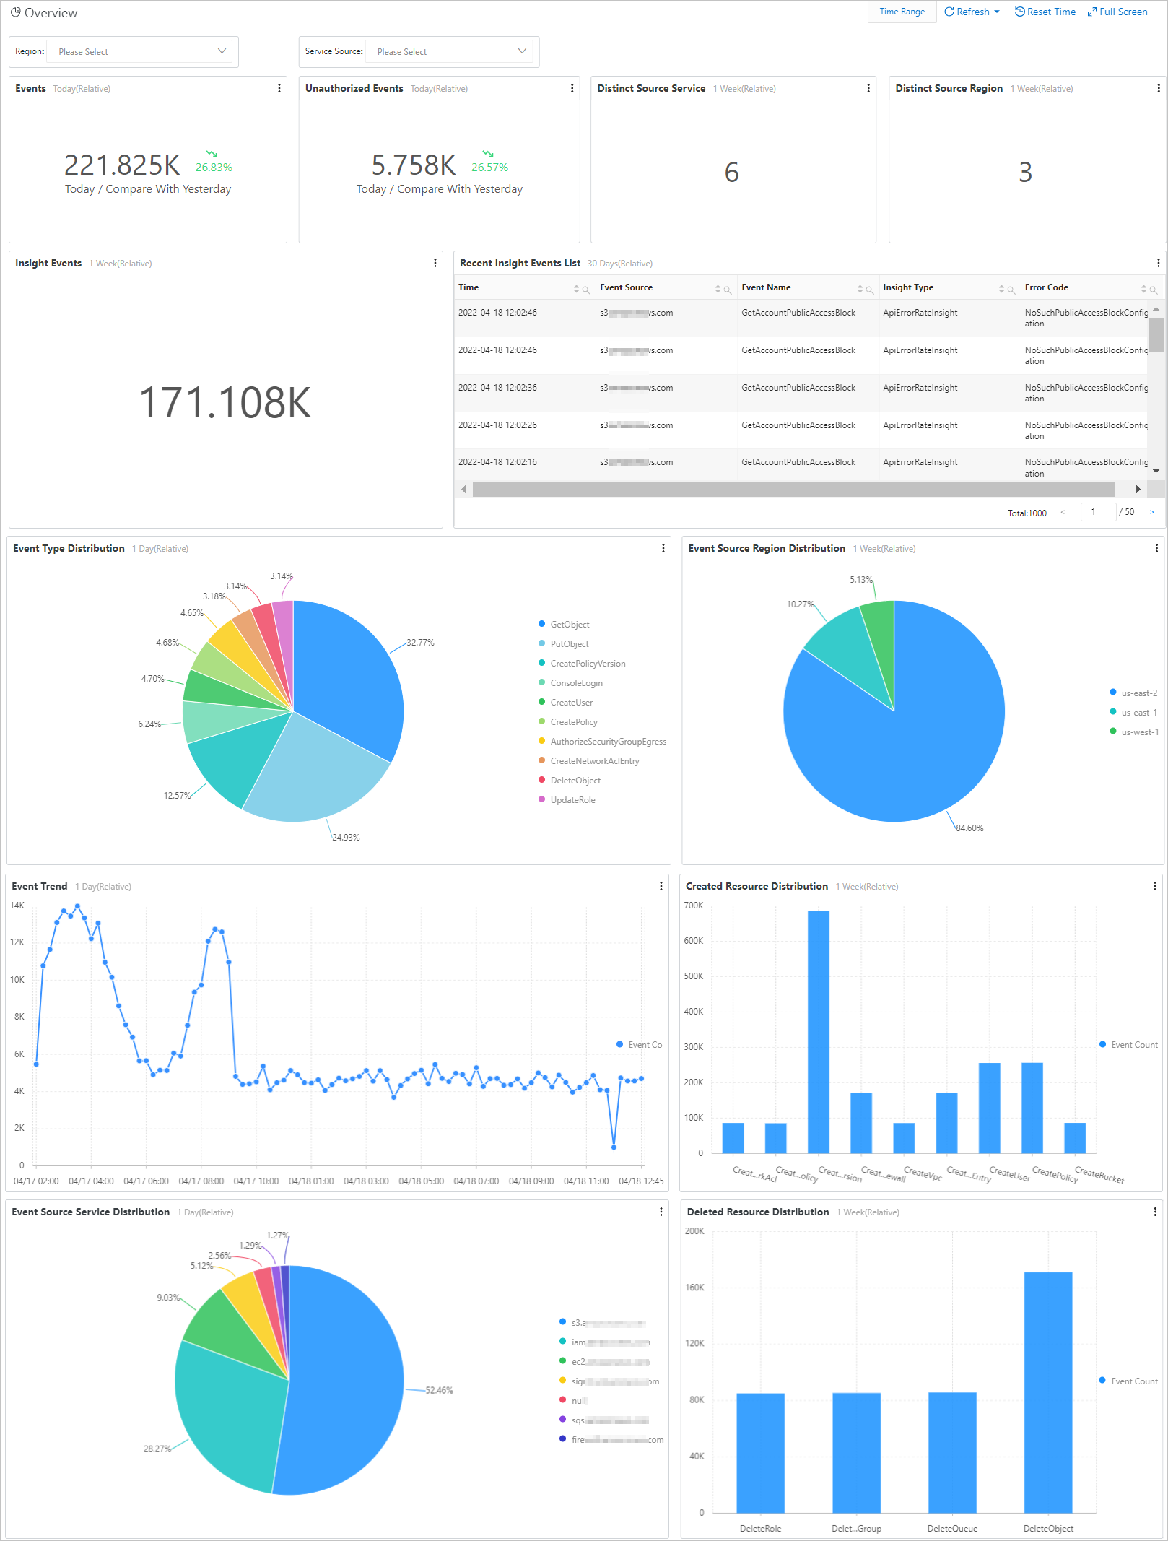1168x1541 pixels.
Task: Click the search icon in the Insight Type column
Action: point(1011,290)
